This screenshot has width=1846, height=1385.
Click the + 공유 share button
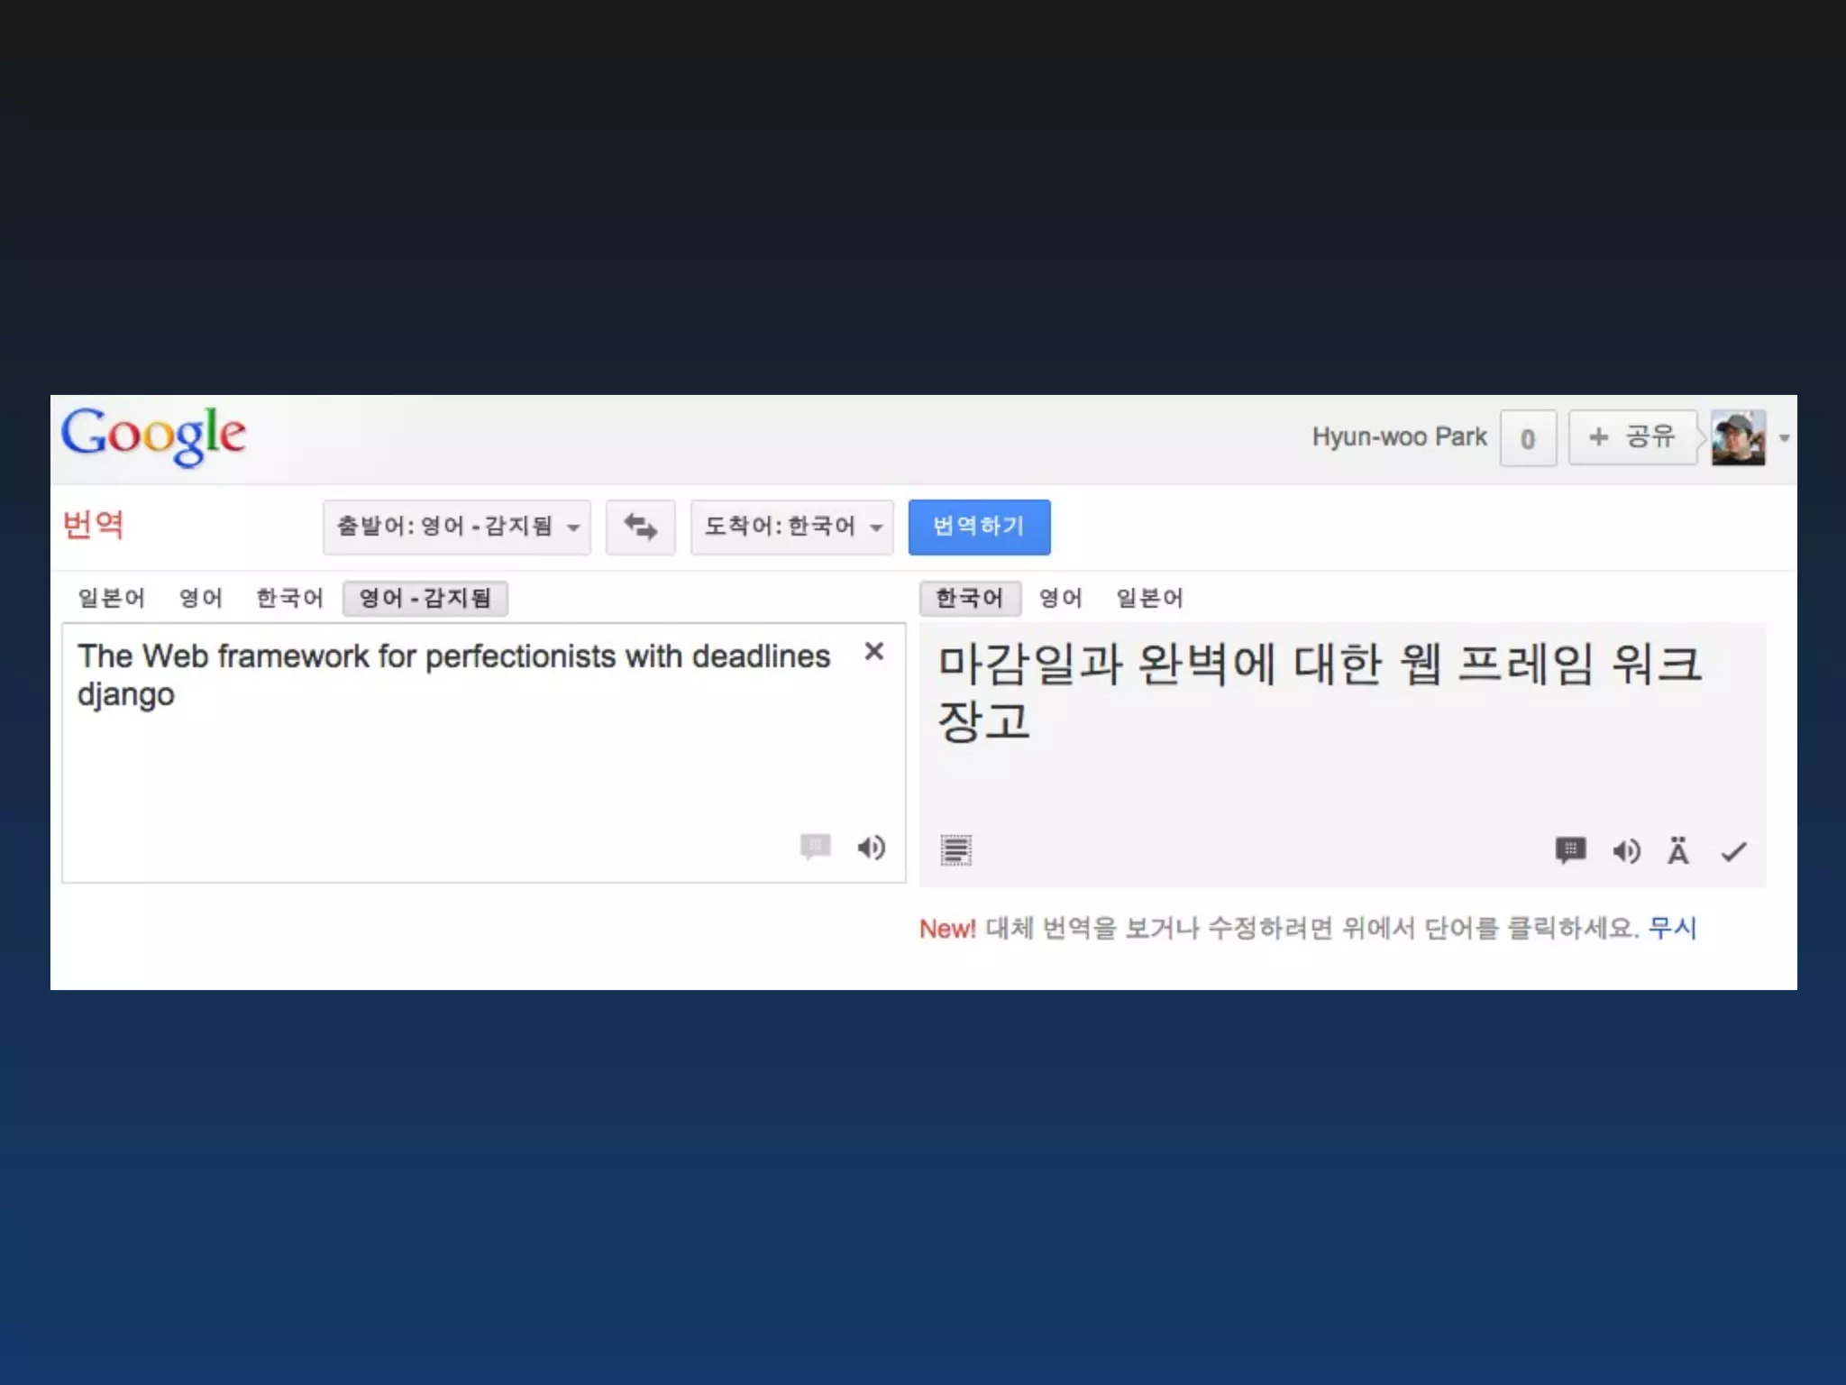click(1632, 437)
